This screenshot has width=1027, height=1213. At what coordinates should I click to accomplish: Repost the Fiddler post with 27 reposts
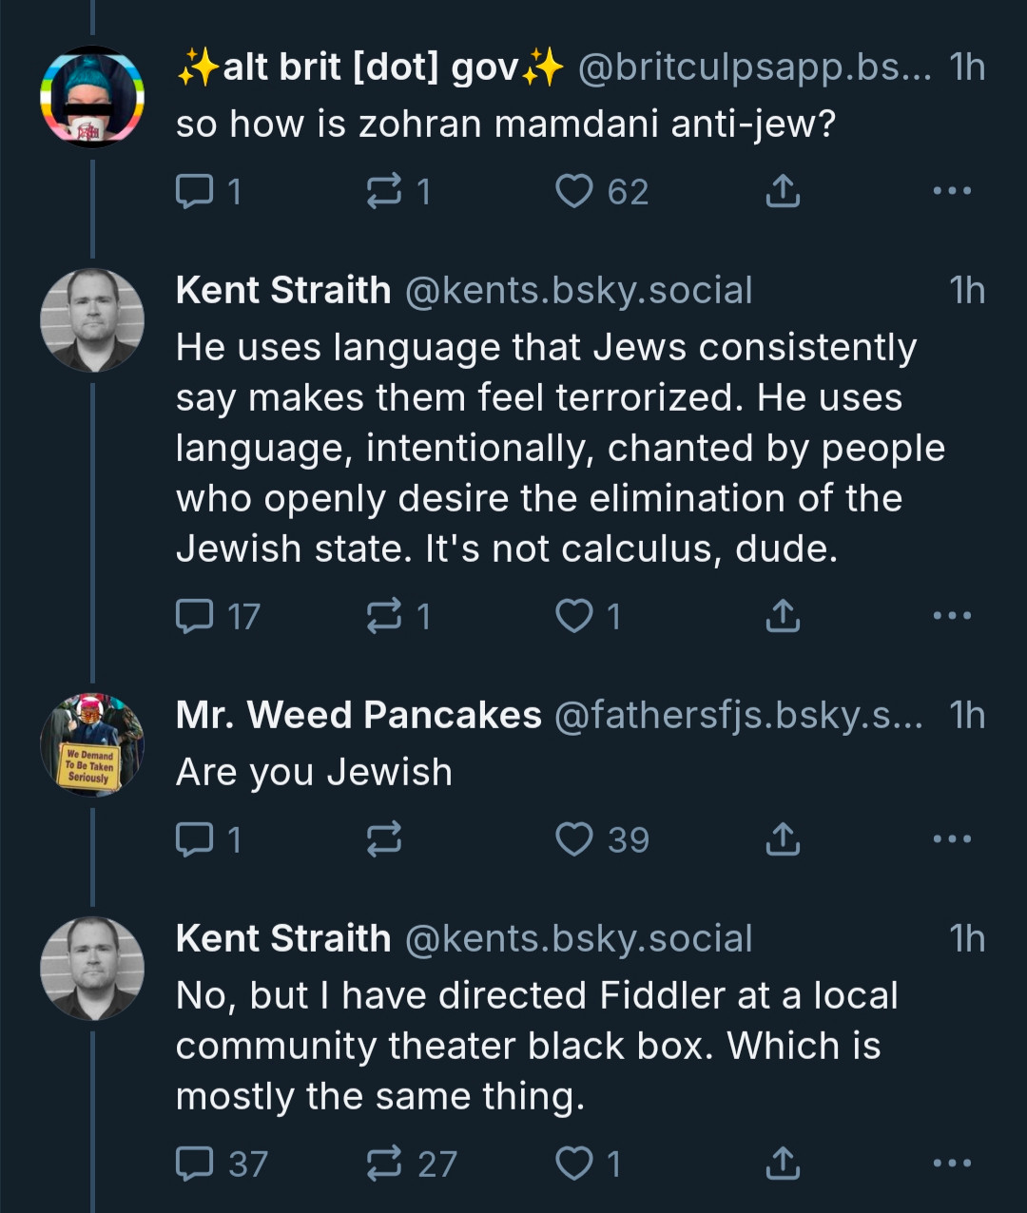coord(412,1164)
